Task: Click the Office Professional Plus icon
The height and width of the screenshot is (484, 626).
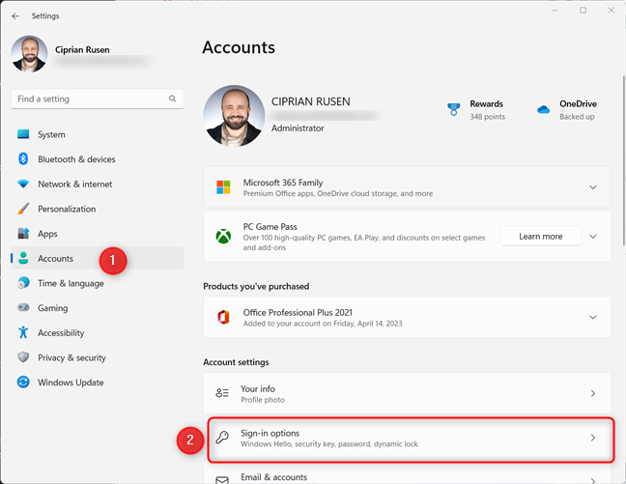Action: (x=223, y=317)
